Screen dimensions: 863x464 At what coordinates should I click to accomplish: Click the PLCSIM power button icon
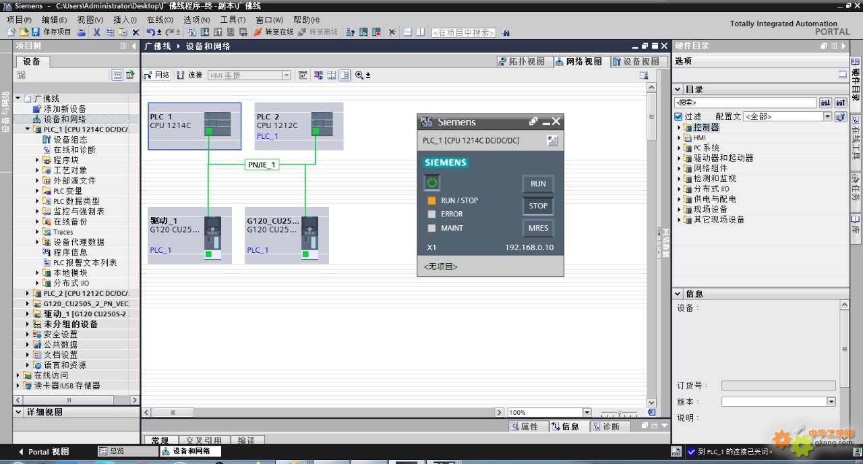tap(431, 182)
